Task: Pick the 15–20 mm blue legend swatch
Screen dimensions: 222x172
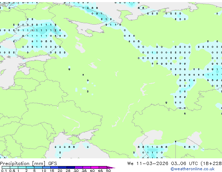Action: [x=55, y=167]
